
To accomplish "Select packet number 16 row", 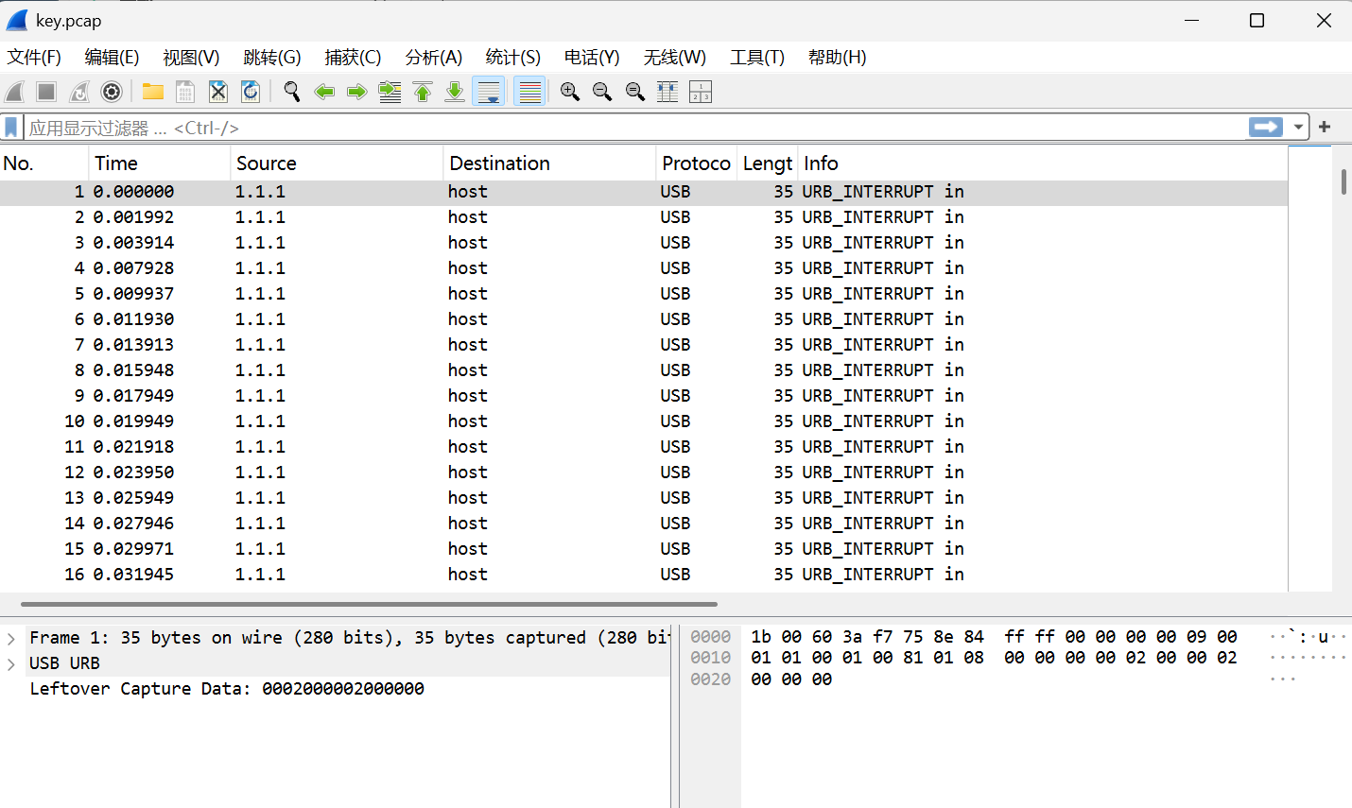I will pos(644,575).
